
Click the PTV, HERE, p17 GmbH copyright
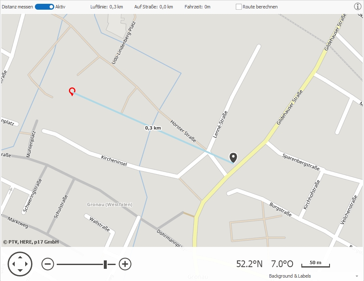tap(31, 242)
